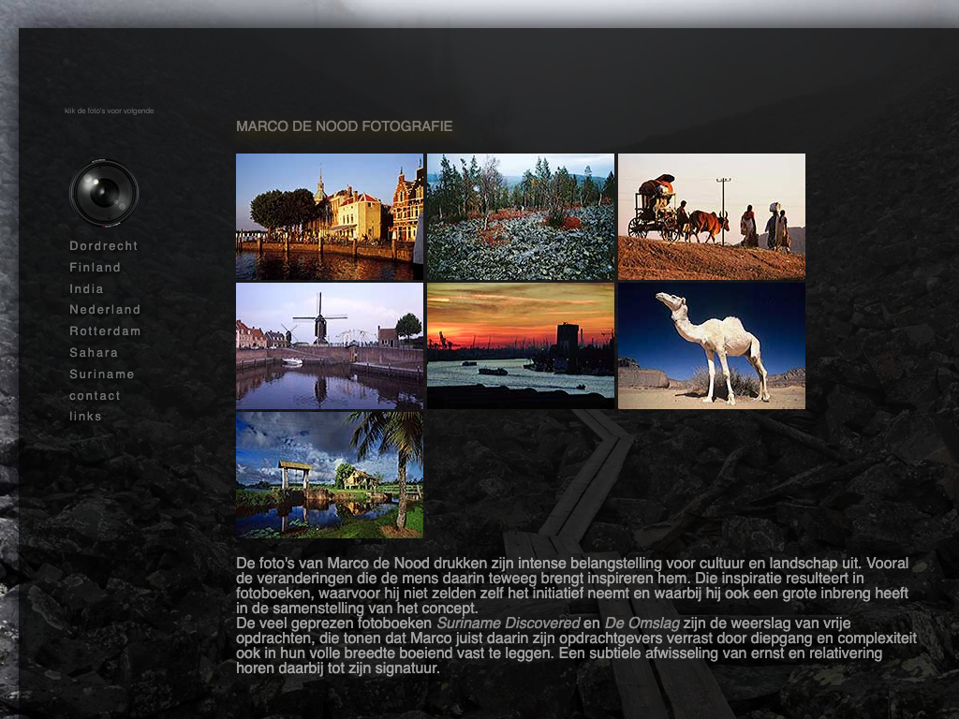The image size is (959, 719).
Task: Click the Suriname Discovered book title
Action: coord(508,624)
